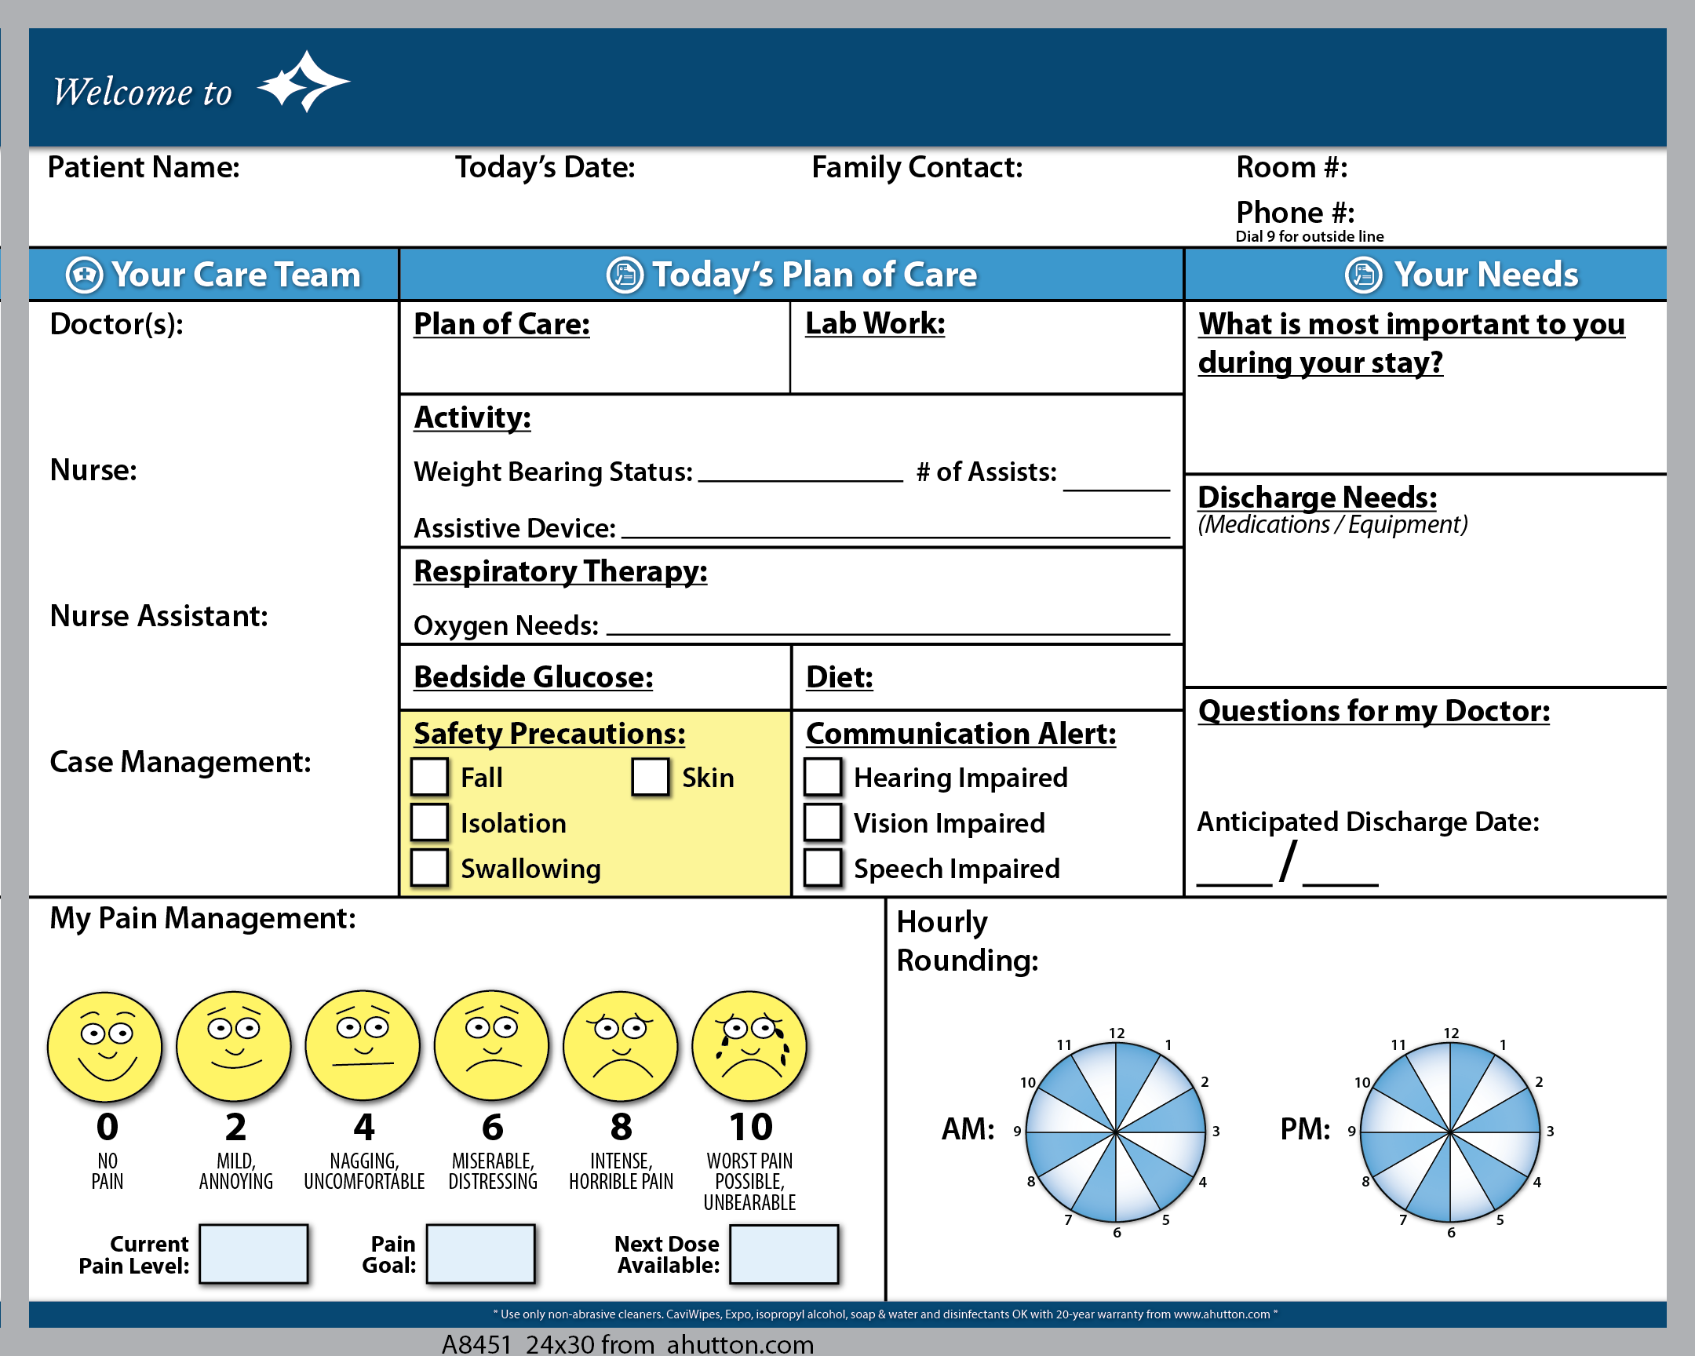Screen dimensions: 1695x1356
Task: Check the Skin safety precaution box
Action: click(651, 777)
